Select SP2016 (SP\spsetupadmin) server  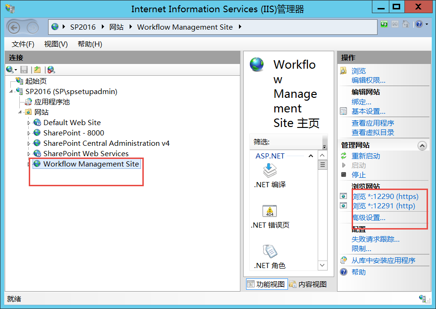point(71,92)
